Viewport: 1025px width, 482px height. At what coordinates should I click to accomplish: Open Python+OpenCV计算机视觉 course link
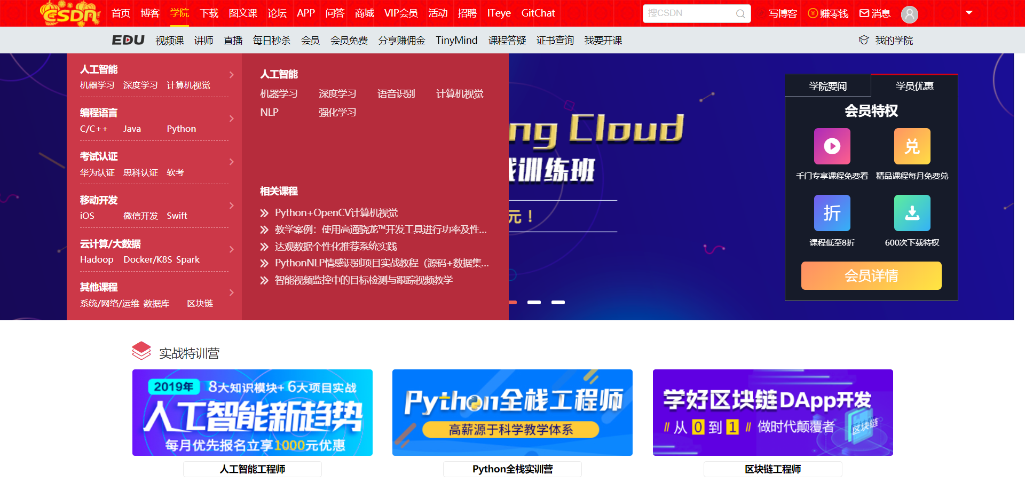(x=336, y=213)
